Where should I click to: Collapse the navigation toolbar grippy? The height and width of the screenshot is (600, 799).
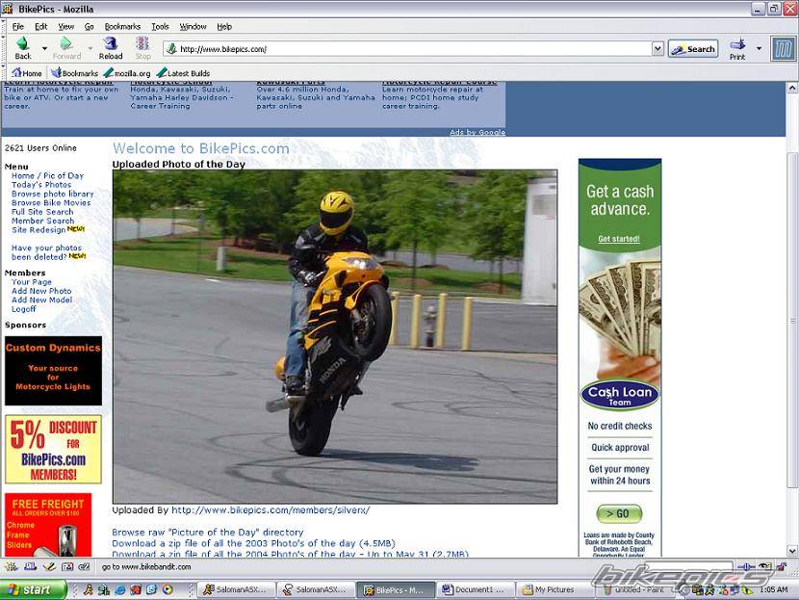(3, 49)
